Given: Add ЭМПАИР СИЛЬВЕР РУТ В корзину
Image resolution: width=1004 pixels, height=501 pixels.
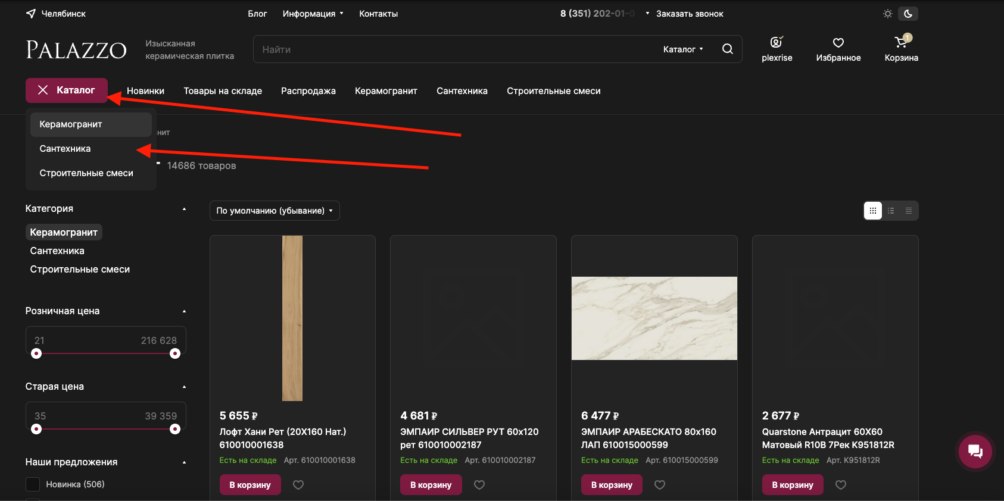Looking at the screenshot, I should 431,485.
